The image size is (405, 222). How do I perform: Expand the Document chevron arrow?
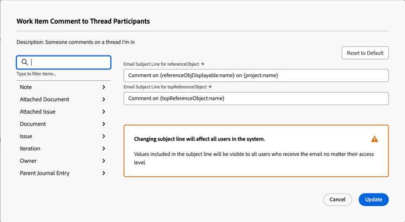coord(104,124)
